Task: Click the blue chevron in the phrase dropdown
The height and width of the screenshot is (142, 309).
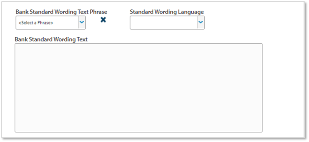Action: pyautogui.click(x=82, y=22)
